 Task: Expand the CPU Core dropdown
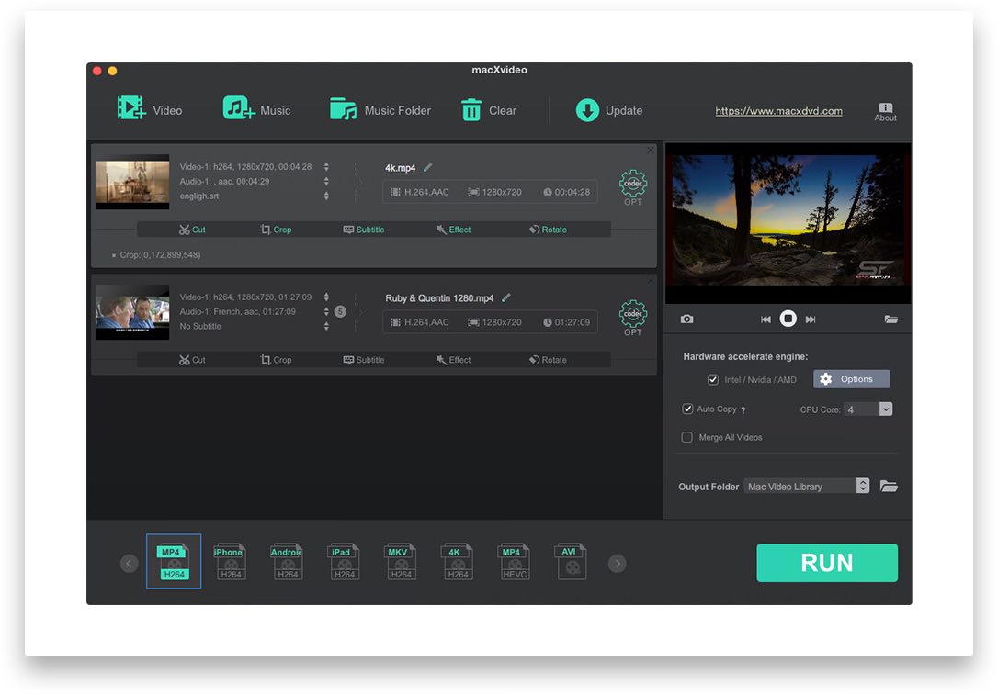(885, 409)
